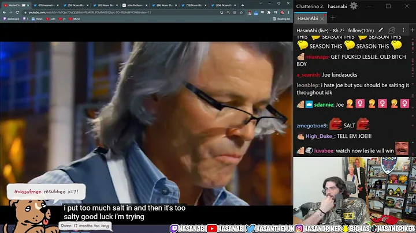416x233 pixels.
Task: Open the media control playlist icon
Action: [276, 13]
